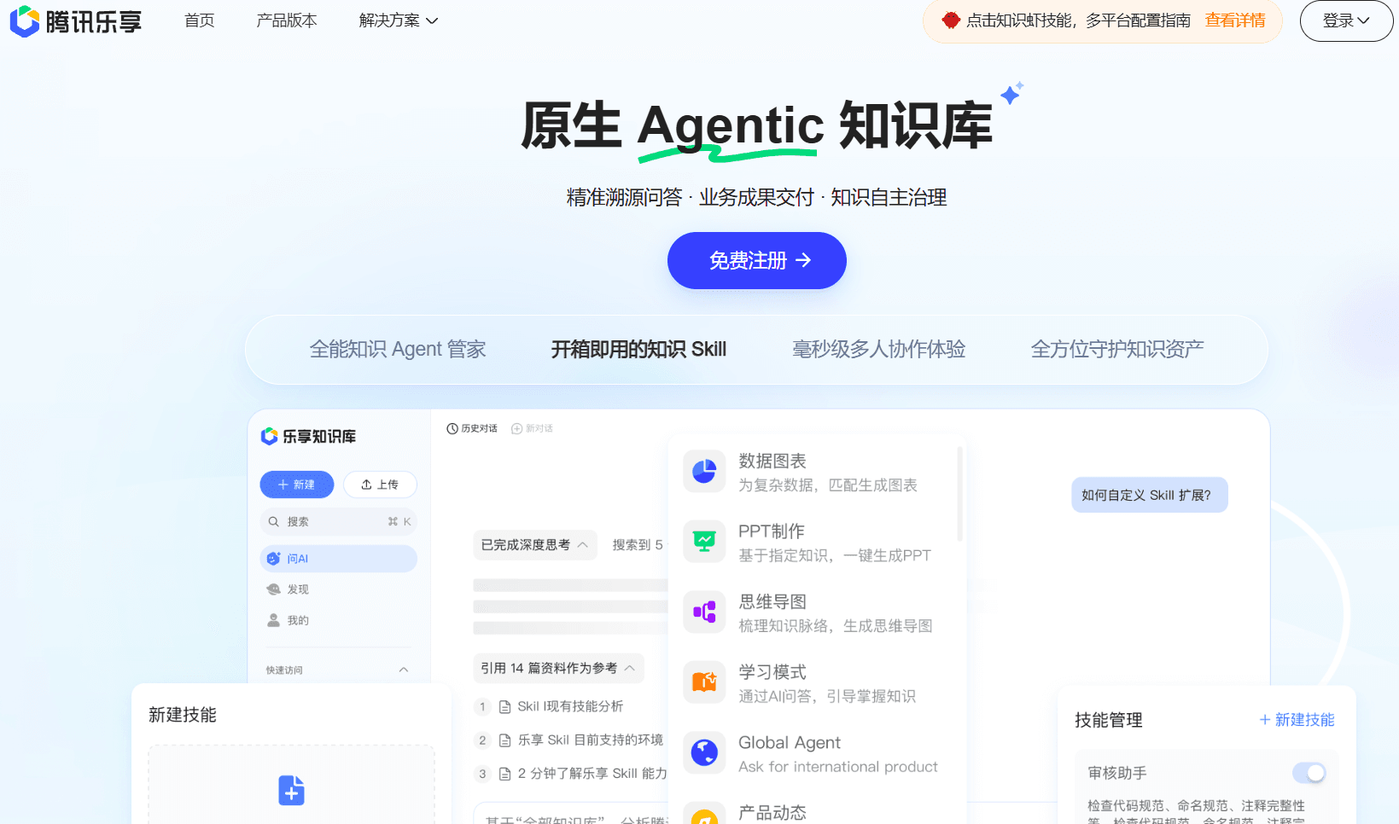Click the 原生 Agentic 知识库 headline
This screenshot has height=824, width=1399.
(x=757, y=126)
